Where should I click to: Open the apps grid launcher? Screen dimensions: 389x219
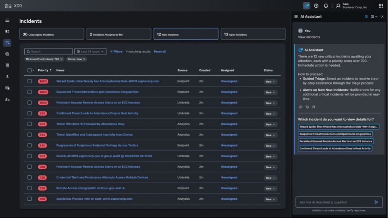click(381, 6)
